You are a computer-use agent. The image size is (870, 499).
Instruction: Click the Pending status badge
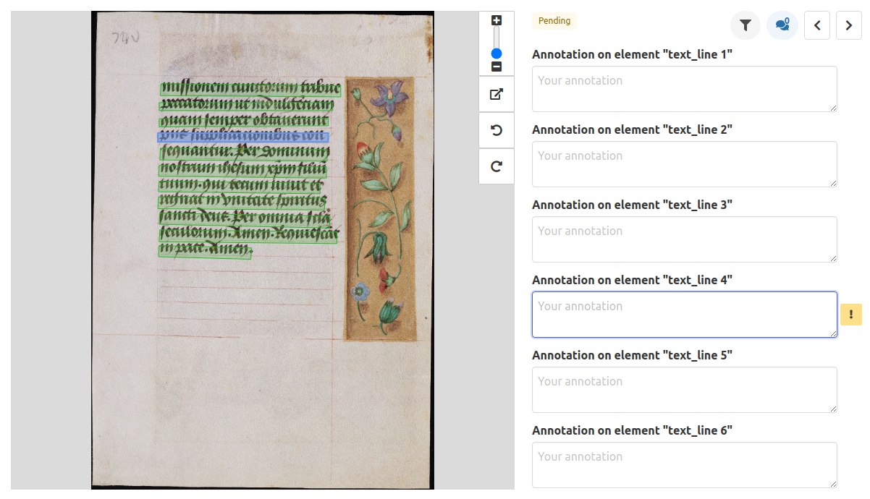click(x=554, y=21)
